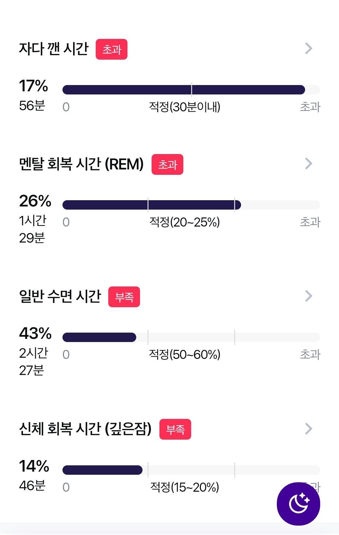
Task: Open 자다 깬 시간 details chevron
Action: 309,48
